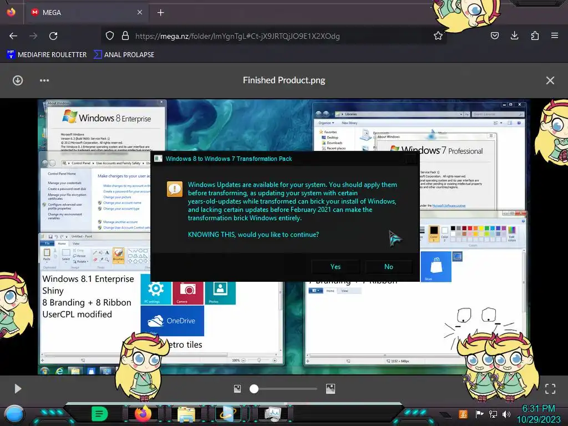Enter fullscreen mode in the image viewer

click(x=550, y=389)
